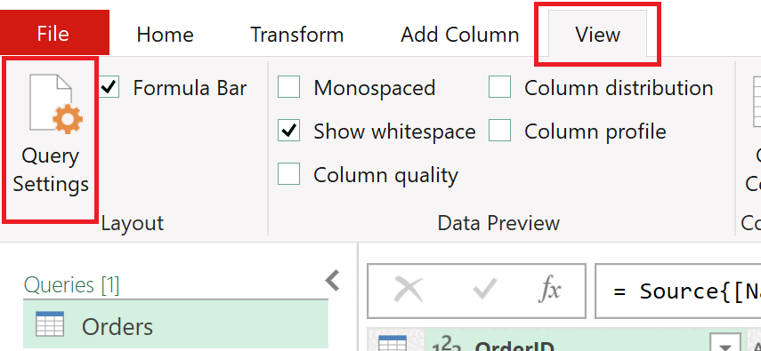The height and width of the screenshot is (351, 761).
Task: Open Query Settings pane button
Action: 51,140
